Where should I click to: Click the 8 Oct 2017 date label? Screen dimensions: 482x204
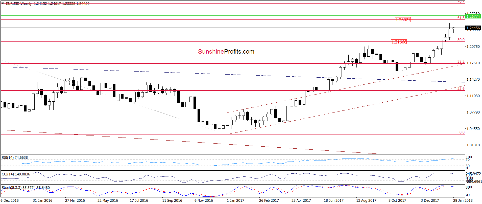coord(397,200)
